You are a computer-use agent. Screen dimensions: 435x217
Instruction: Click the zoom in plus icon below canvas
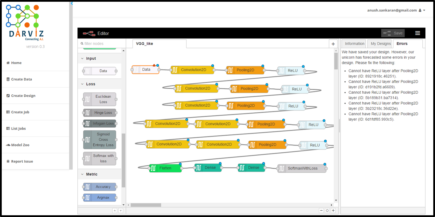(x=333, y=211)
